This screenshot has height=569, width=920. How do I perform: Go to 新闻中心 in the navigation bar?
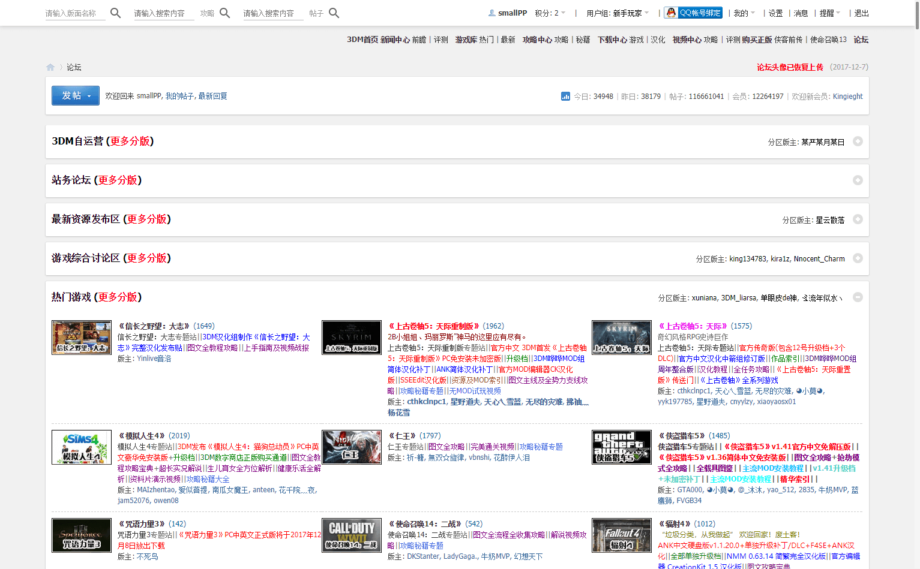click(395, 40)
